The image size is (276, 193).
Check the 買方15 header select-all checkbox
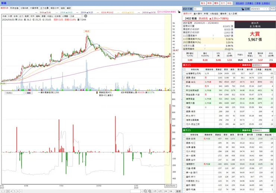[184, 69]
